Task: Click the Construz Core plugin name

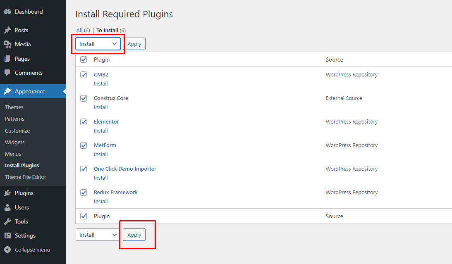Action: [x=111, y=98]
